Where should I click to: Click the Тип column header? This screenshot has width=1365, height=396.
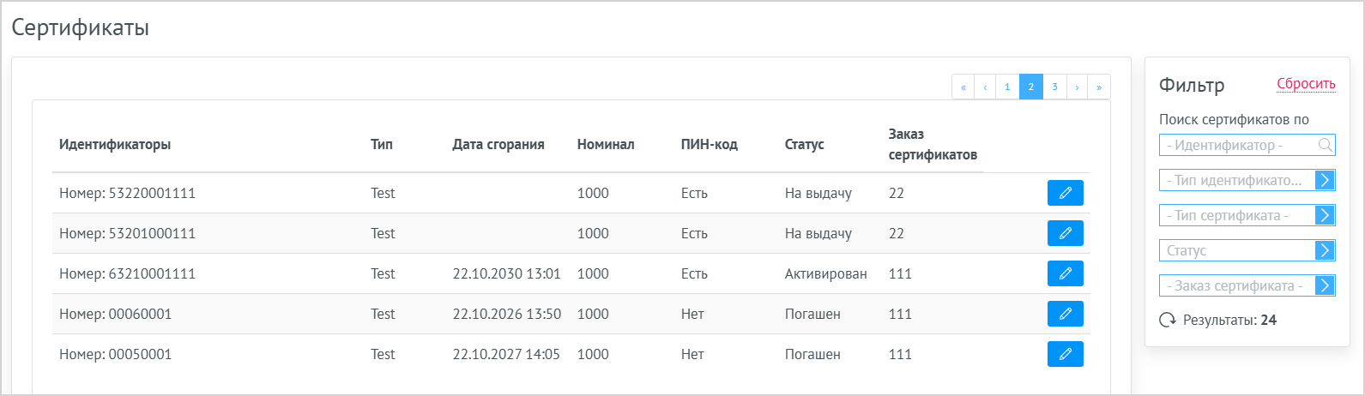point(382,144)
